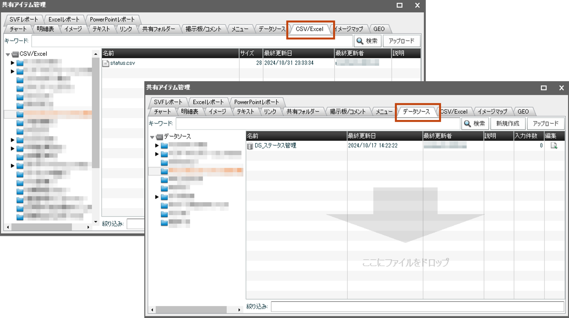The image size is (569, 318).
Task: Collapse the CSV/Excel root tree node
Action: (8, 55)
